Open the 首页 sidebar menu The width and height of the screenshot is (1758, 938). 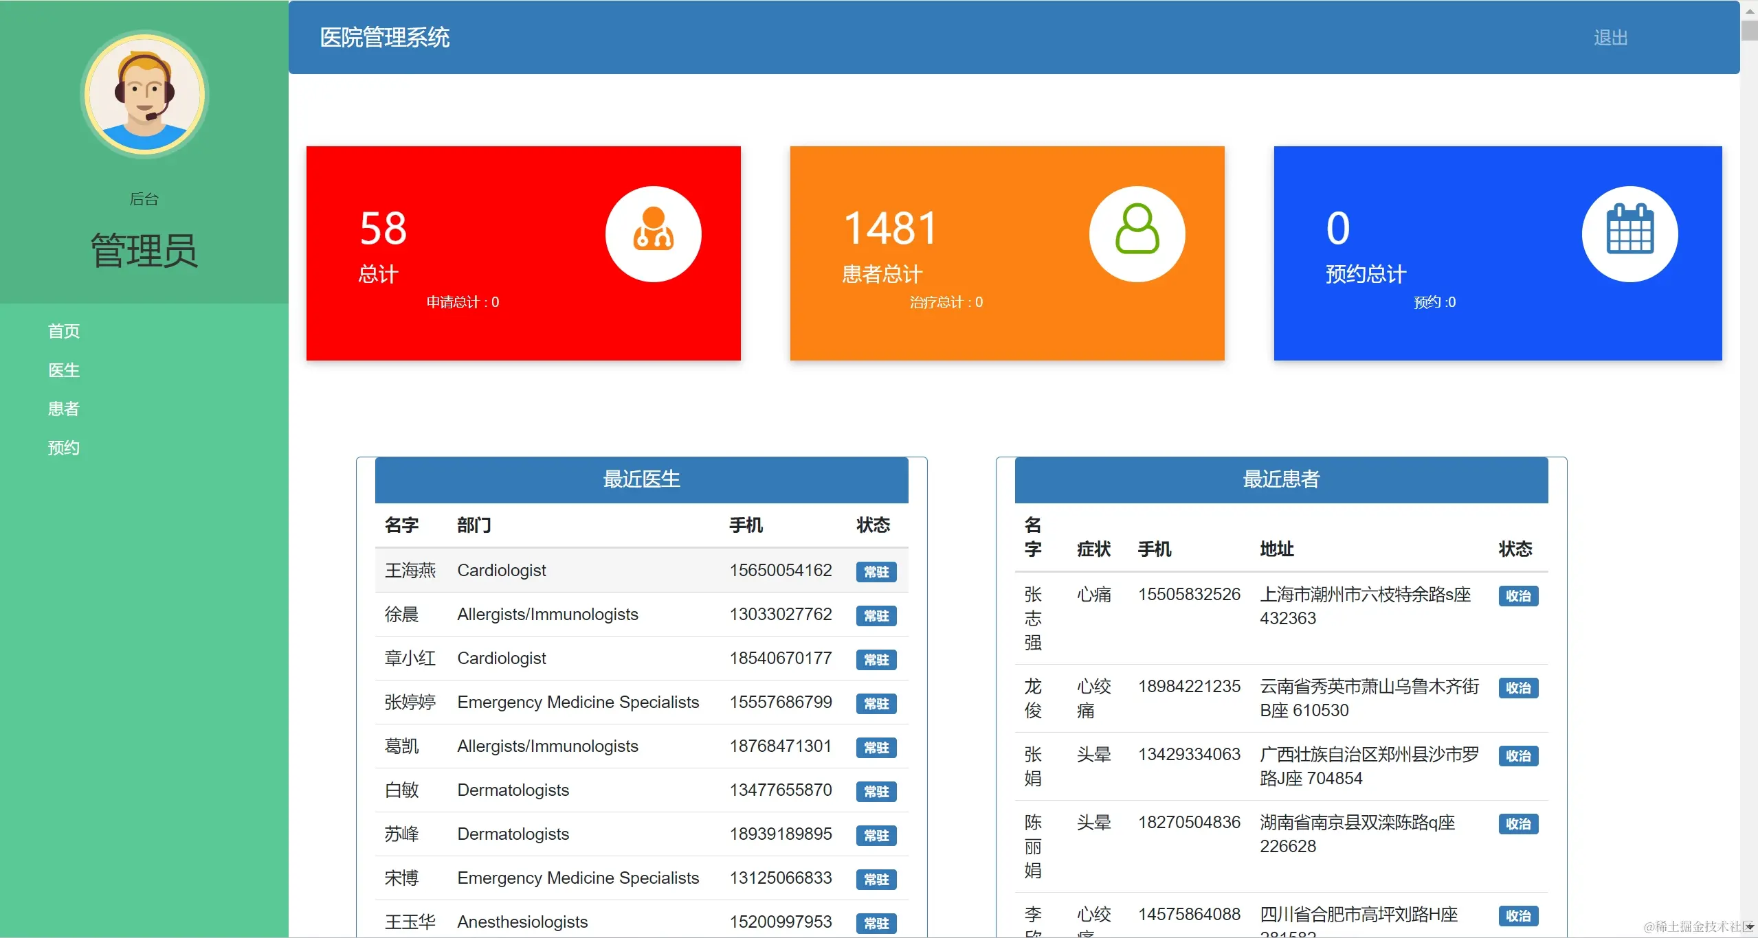pos(64,332)
